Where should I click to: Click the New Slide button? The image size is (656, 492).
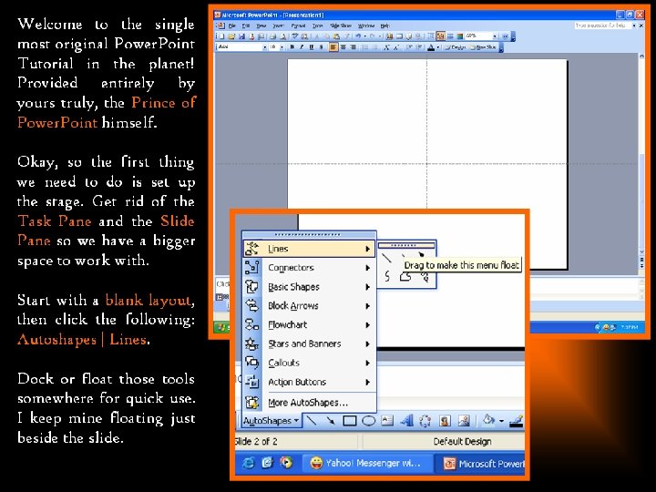pyautogui.click(x=483, y=47)
